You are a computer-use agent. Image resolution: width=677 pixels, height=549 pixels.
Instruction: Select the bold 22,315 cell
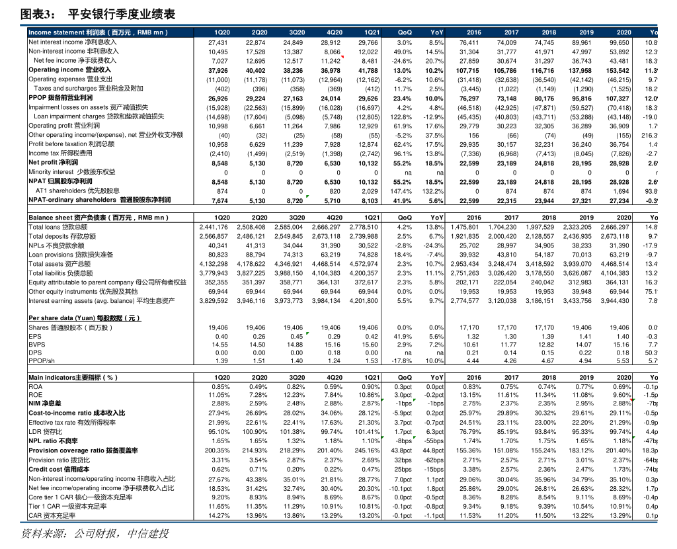pos(506,200)
